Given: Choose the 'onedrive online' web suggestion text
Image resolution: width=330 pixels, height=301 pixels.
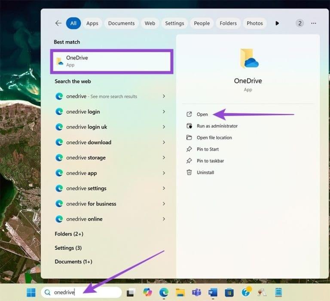Looking at the screenshot, I should [x=84, y=219].
